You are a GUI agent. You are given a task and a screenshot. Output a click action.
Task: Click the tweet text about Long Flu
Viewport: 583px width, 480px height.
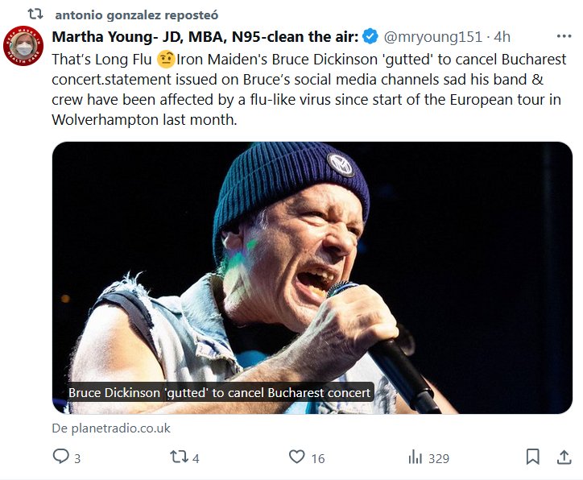coord(306,89)
